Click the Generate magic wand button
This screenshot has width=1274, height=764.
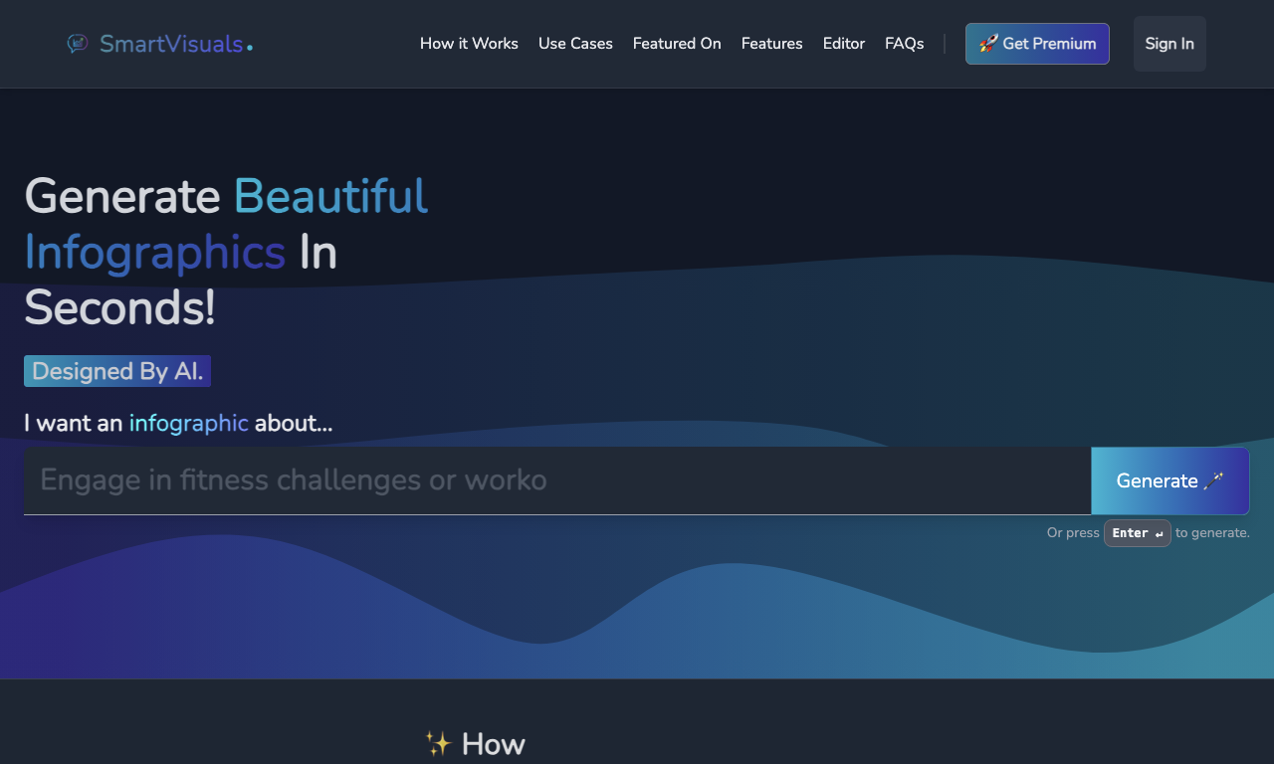pyautogui.click(x=1170, y=480)
